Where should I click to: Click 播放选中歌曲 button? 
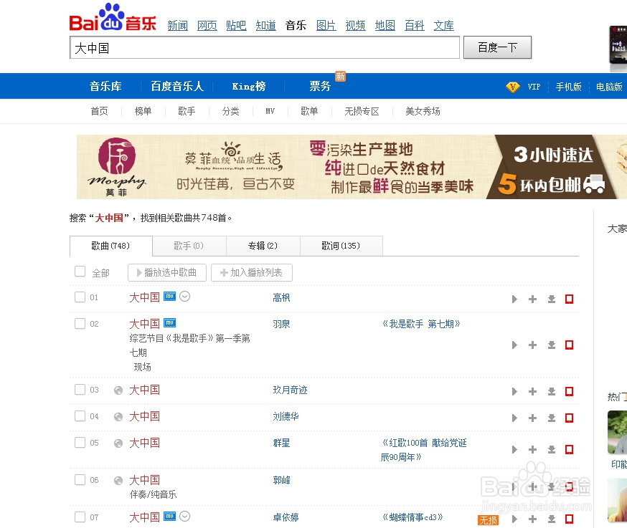coord(167,273)
